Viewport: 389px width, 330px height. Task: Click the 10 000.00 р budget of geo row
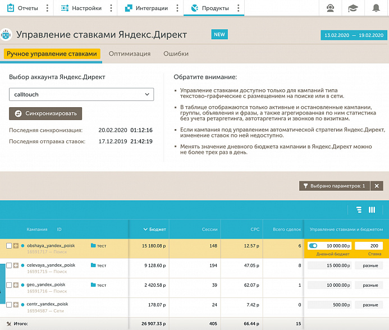pyautogui.click(x=329, y=285)
